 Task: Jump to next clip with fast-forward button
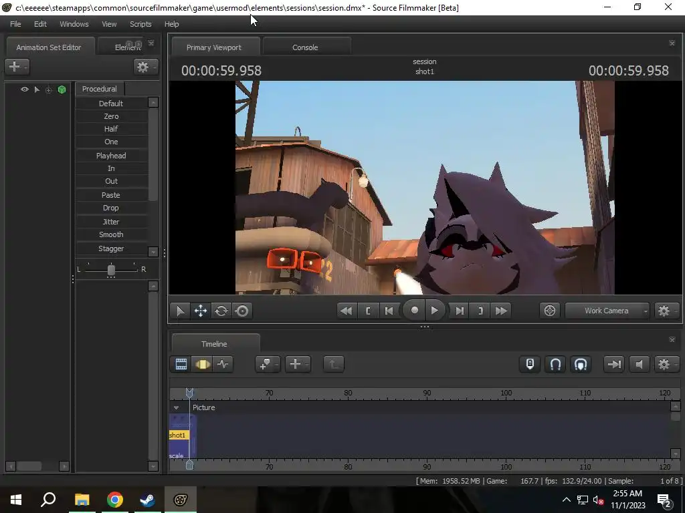coord(501,311)
